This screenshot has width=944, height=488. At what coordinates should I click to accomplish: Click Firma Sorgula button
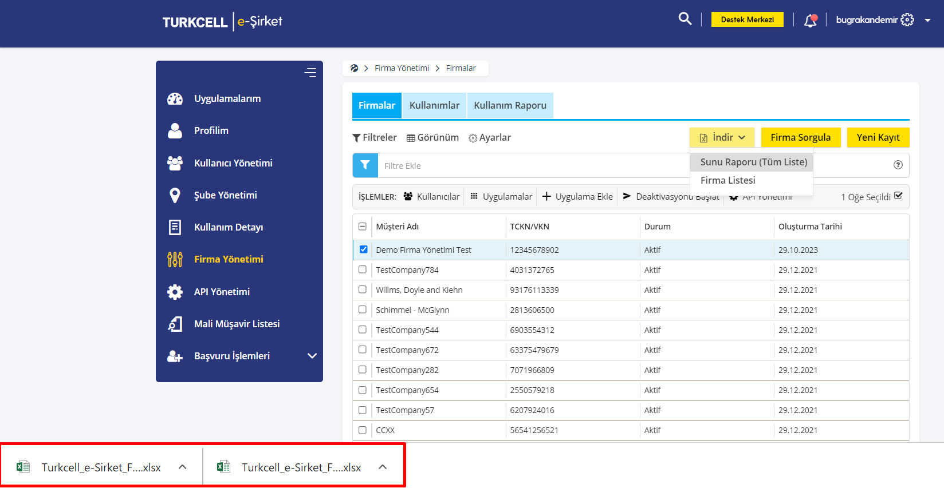(x=800, y=137)
